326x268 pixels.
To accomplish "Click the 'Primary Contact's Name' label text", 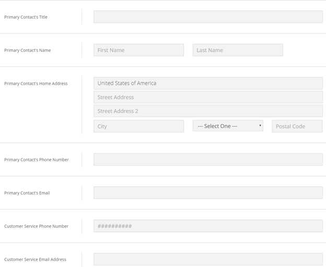I will pos(27,51).
